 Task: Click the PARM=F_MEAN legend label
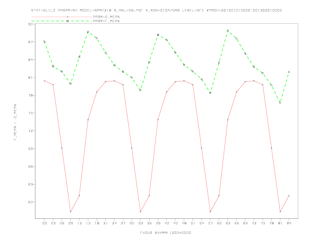click(106, 21)
